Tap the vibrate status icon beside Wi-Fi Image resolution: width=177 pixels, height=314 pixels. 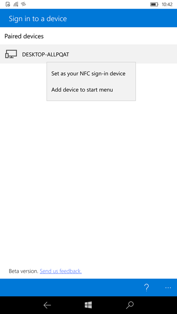(x=23, y=4)
